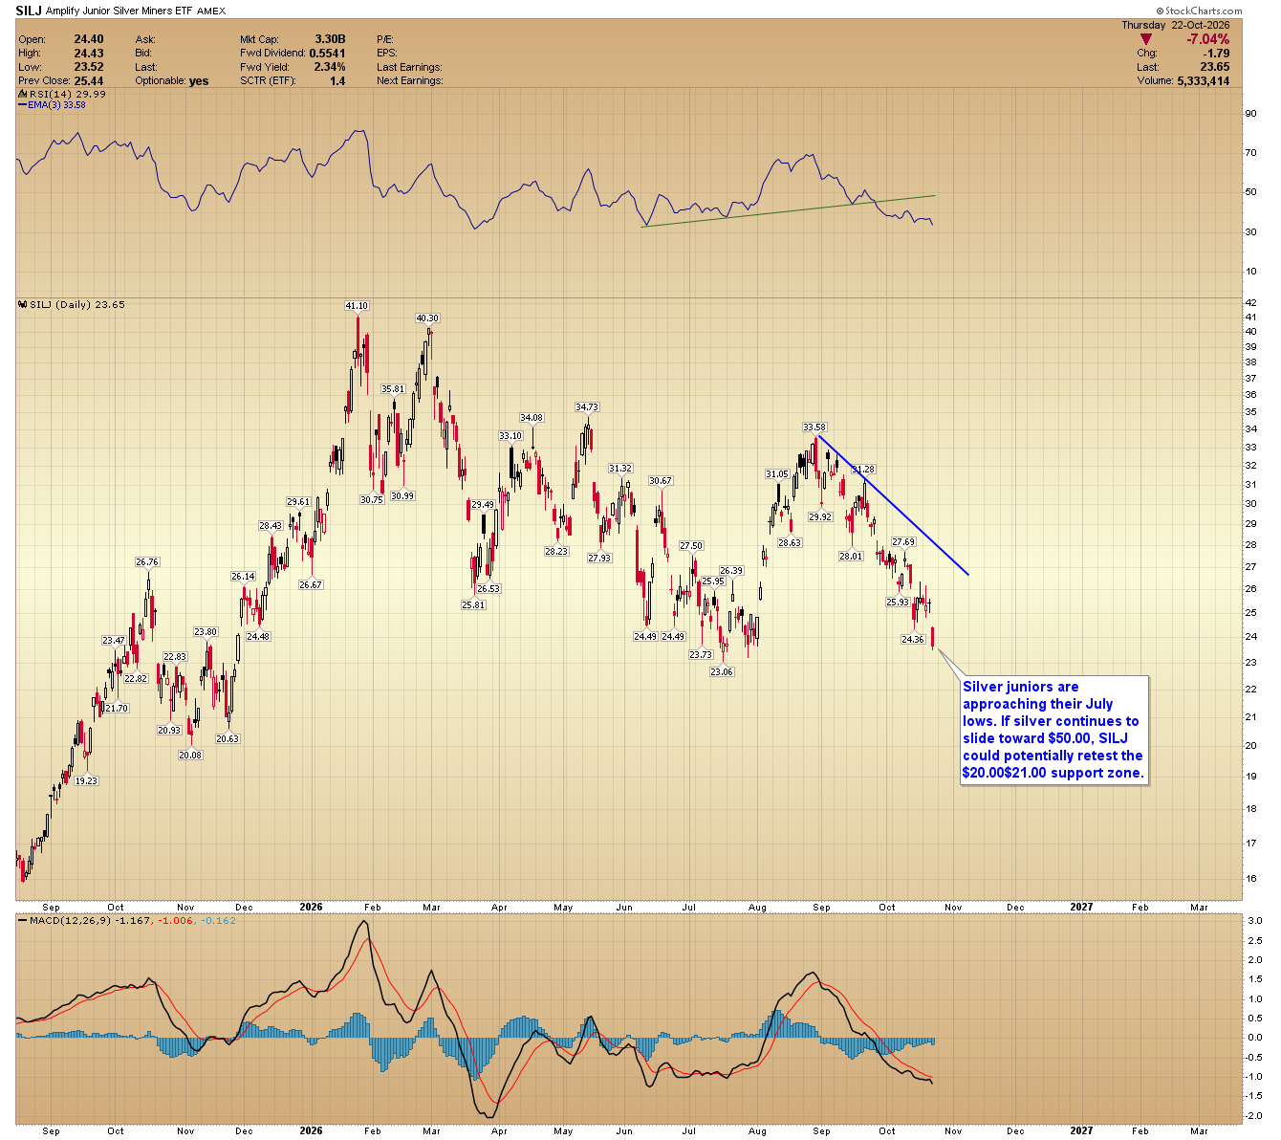Click the Fwd Dividend value 0.5541

[x=327, y=54]
